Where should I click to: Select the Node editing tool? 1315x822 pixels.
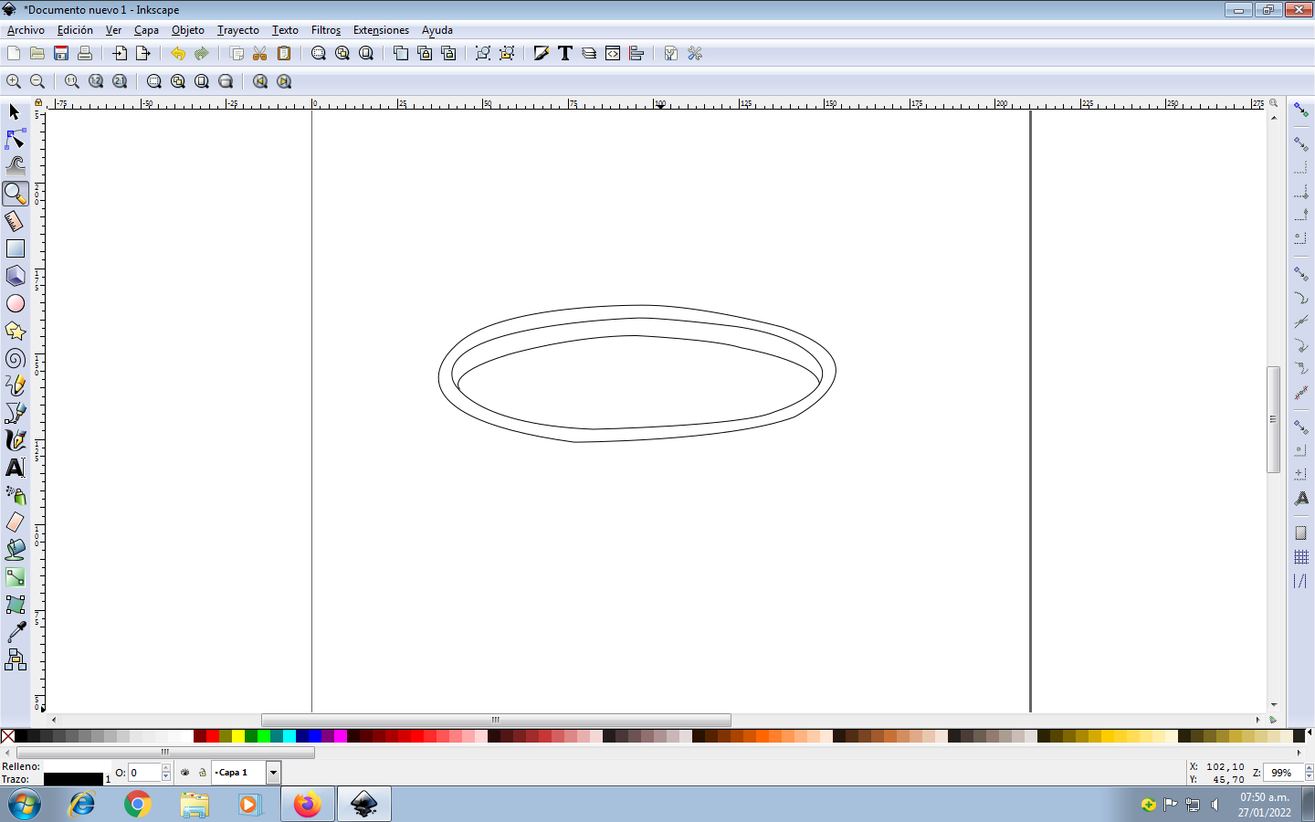pyautogui.click(x=16, y=139)
